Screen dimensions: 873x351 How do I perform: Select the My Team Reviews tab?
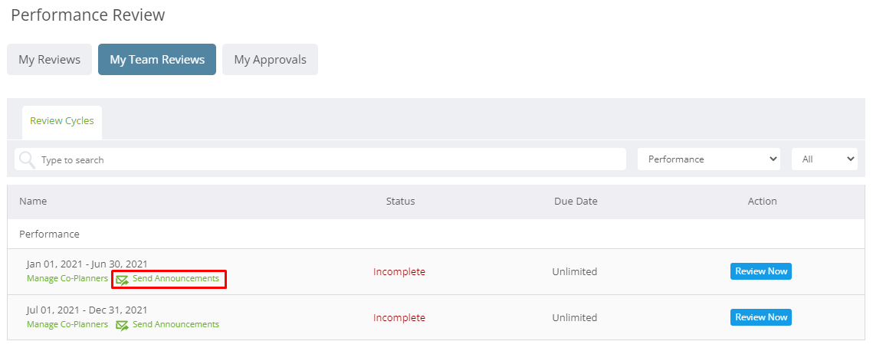coord(157,60)
